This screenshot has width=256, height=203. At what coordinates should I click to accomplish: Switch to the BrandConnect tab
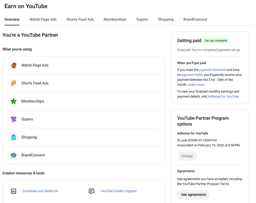tap(195, 19)
